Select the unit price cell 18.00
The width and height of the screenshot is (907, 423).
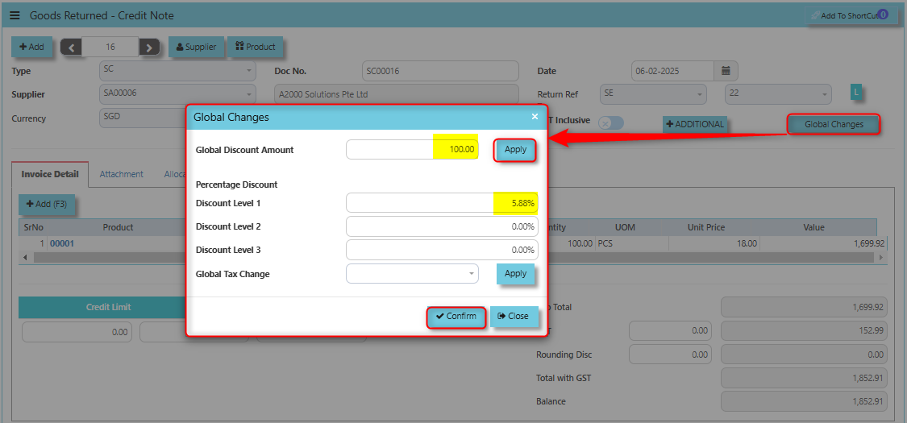click(x=714, y=243)
